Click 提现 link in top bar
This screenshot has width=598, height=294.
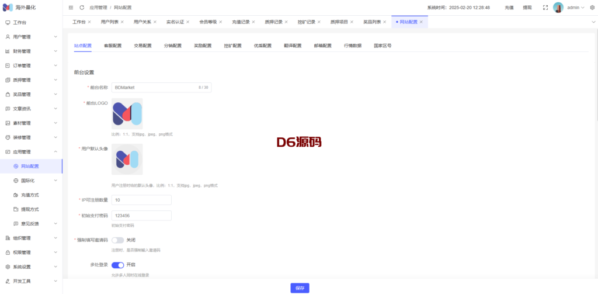pos(527,8)
